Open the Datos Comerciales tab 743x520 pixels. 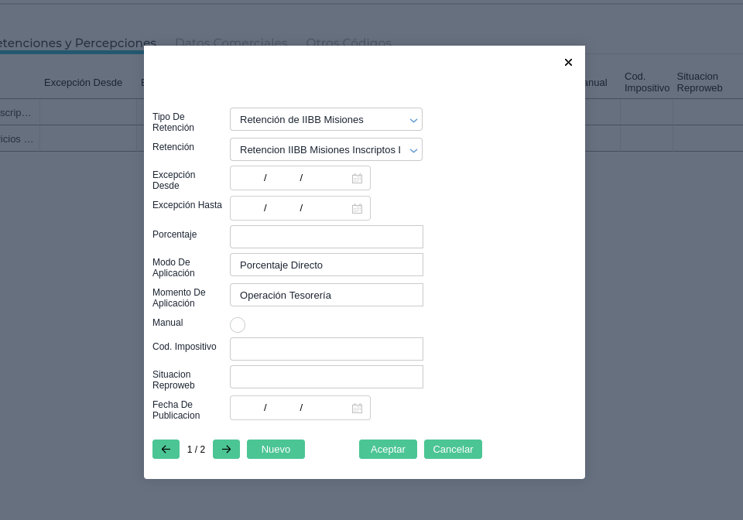(x=231, y=43)
